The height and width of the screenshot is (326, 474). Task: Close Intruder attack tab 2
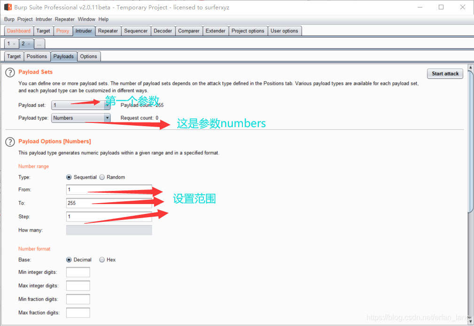click(x=29, y=44)
